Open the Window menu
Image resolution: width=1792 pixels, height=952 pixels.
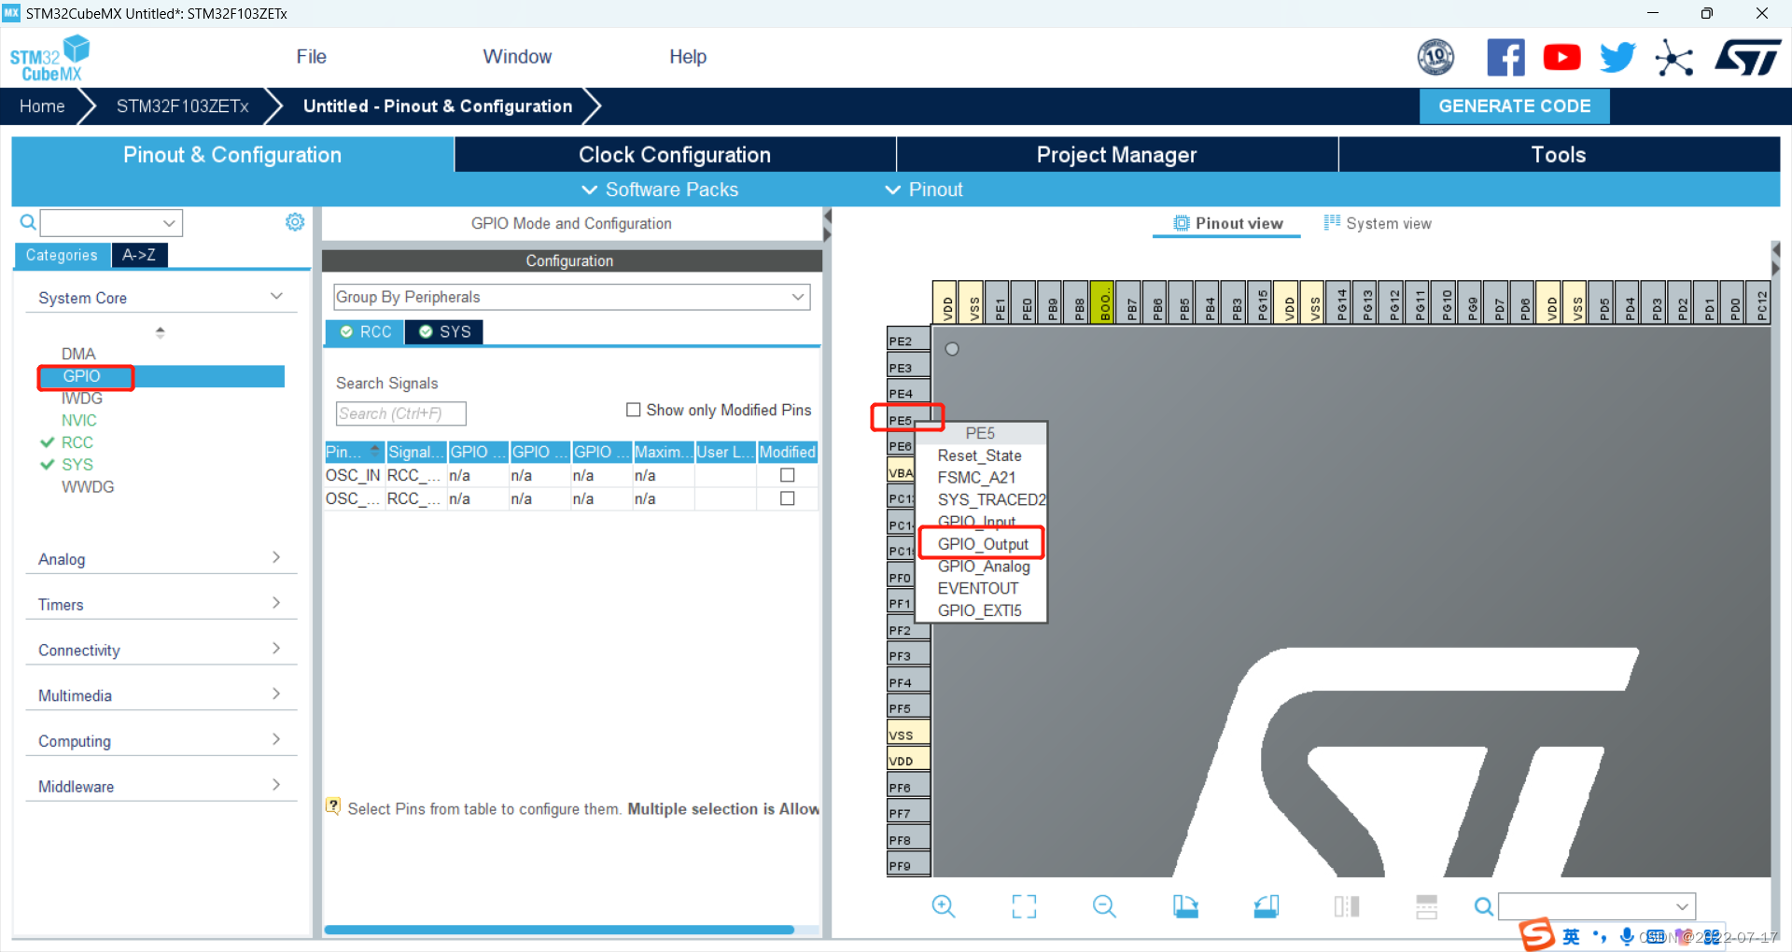coord(517,57)
